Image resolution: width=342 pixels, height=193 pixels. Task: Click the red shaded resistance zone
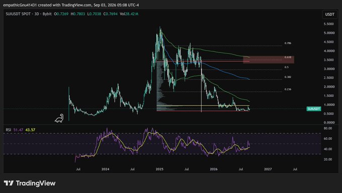tap(269, 59)
